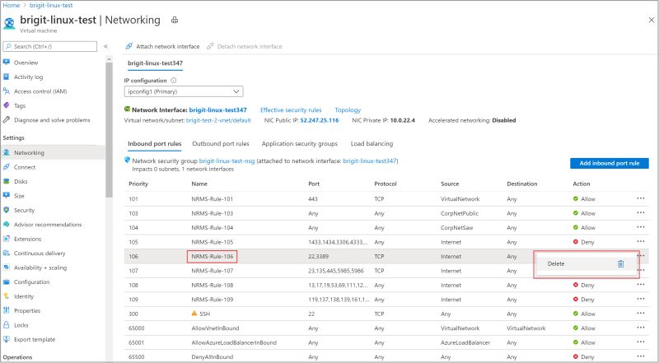Open the Disks sidebar item

click(21, 181)
